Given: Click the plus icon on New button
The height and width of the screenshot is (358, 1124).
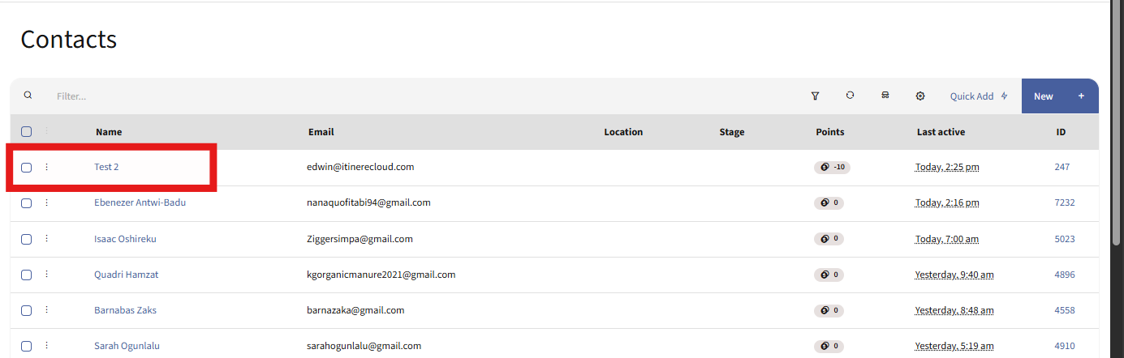Looking at the screenshot, I should (x=1081, y=96).
